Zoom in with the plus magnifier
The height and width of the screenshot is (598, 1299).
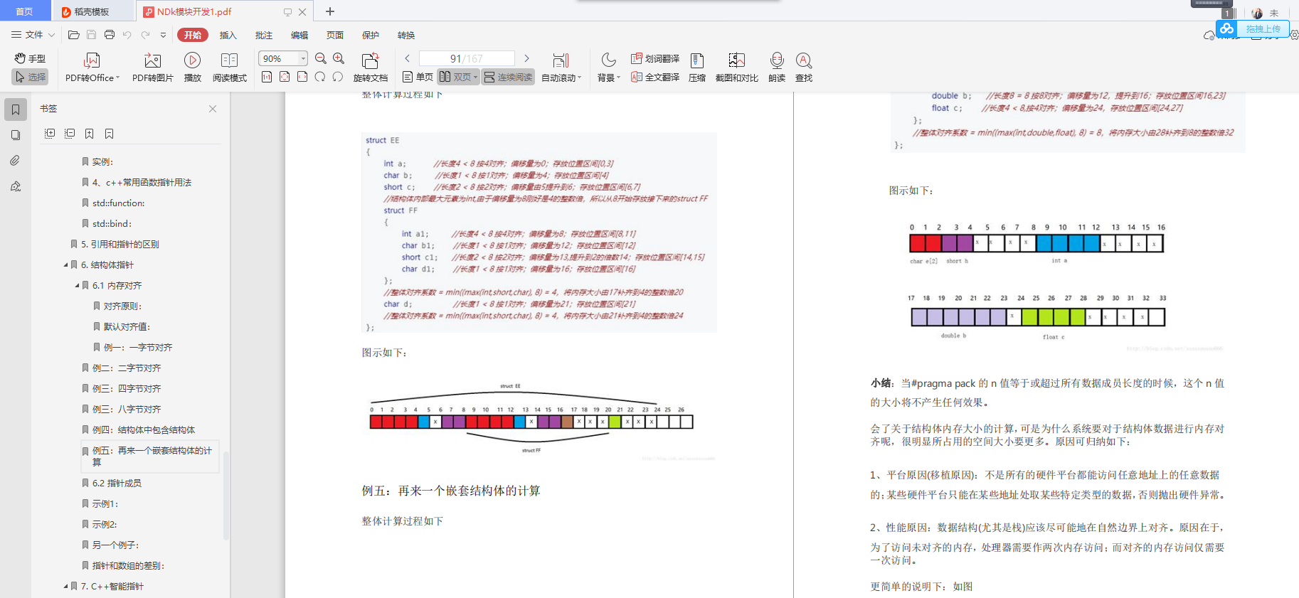[x=339, y=58]
